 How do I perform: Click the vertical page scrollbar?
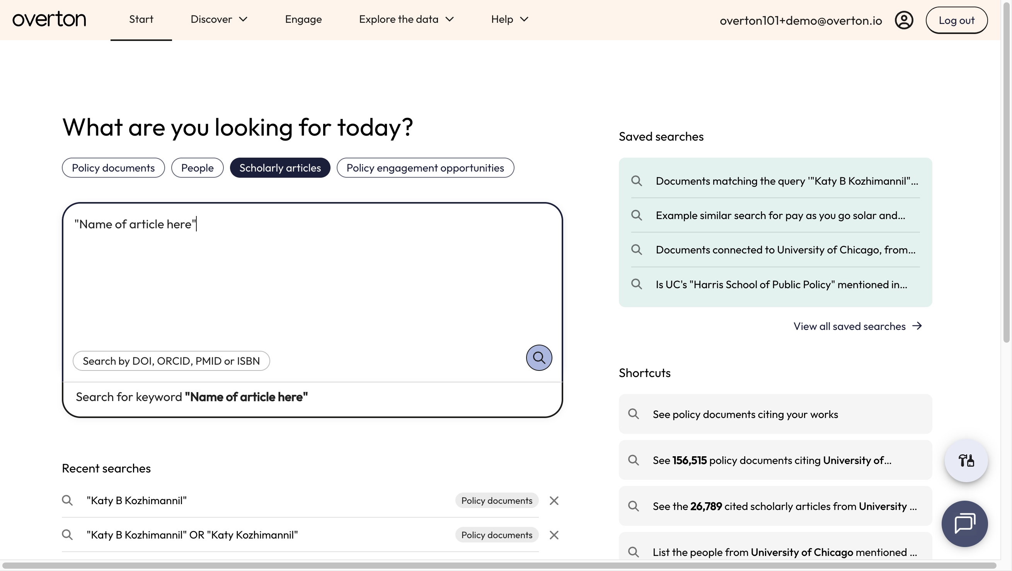tap(1006, 173)
